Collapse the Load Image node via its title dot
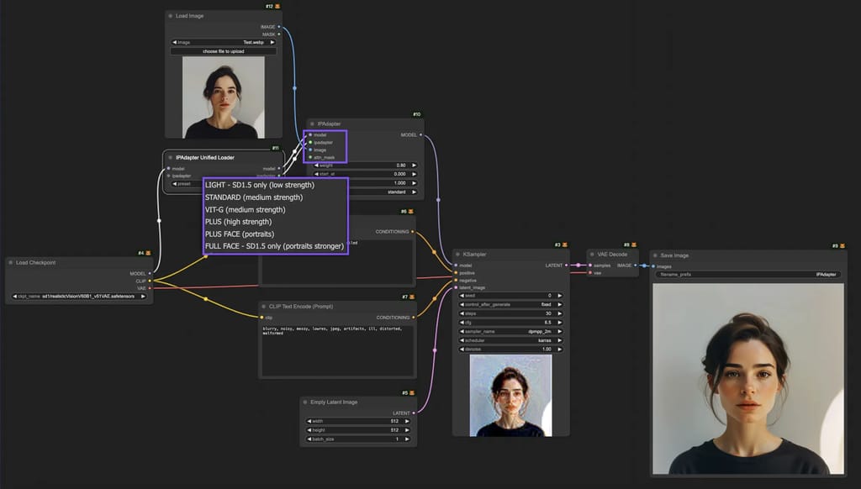This screenshot has height=489, width=861. (x=170, y=16)
